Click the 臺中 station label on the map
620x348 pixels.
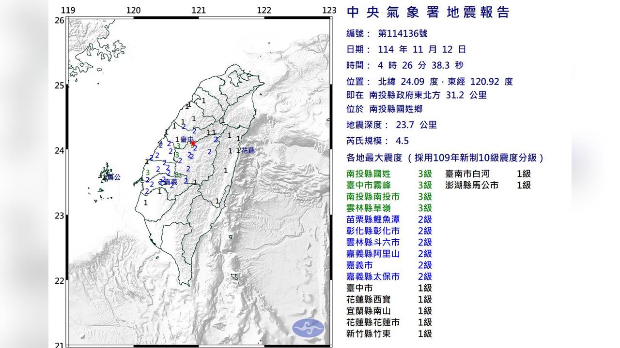(186, 138)
